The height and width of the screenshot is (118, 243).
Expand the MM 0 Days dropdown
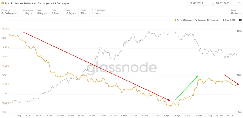pos(71,13)
